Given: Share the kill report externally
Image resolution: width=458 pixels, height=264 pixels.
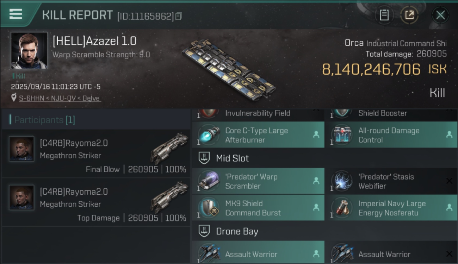Looking at the screenshot, I should tap(409, 15).
